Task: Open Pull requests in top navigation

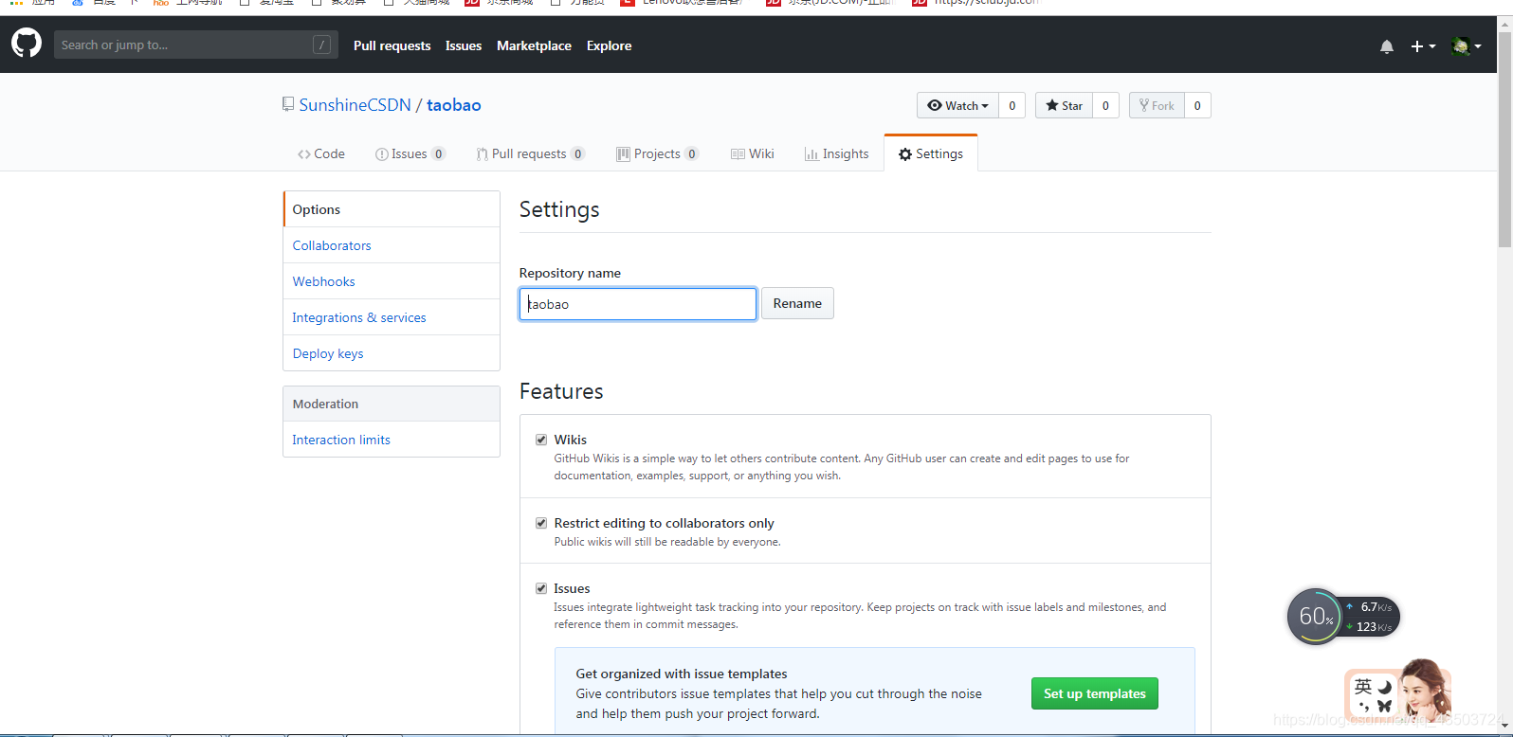Action: coord(392,45)
